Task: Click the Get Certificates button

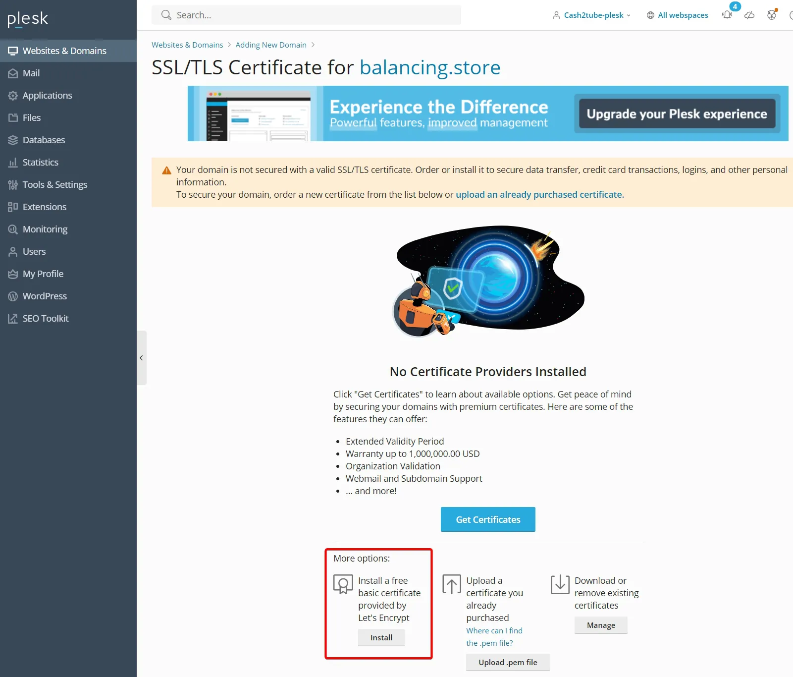Action: [x=488, y=519]
